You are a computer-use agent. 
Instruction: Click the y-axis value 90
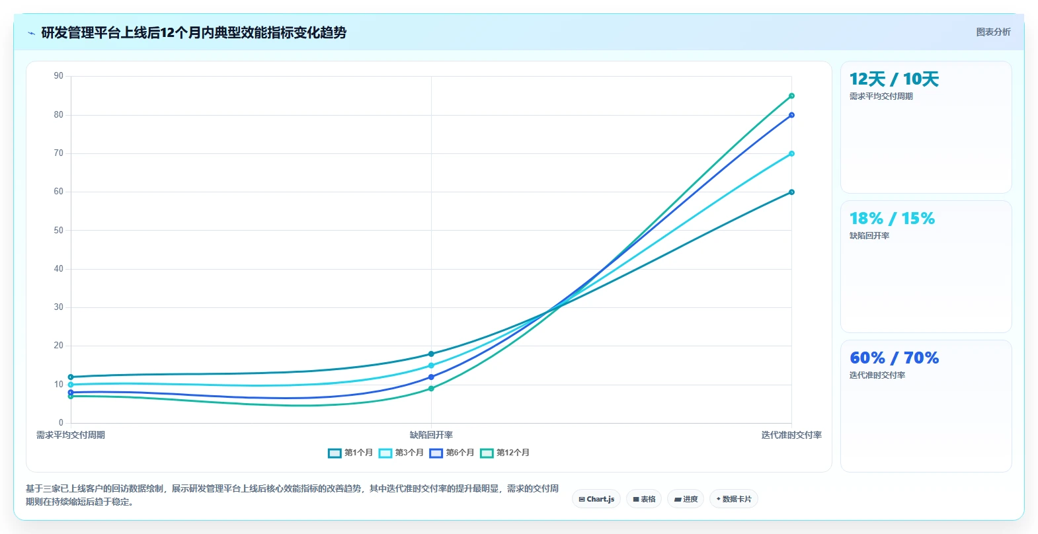pyautogui.click(x=59, y=76)
